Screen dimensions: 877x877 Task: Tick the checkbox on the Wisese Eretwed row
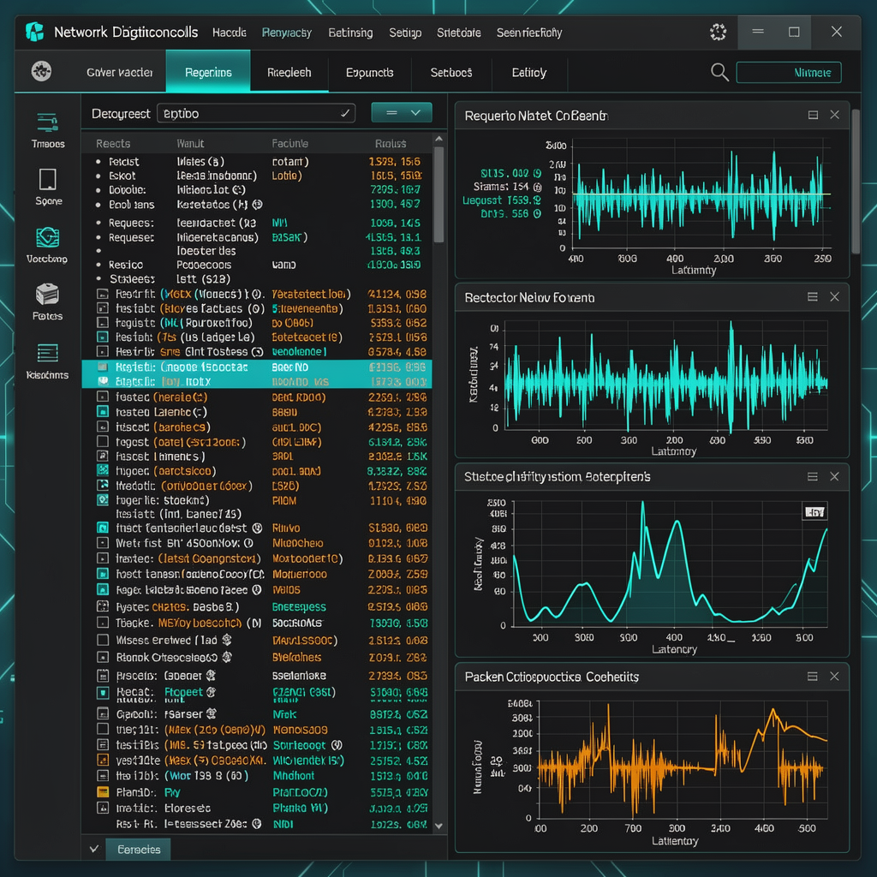[103, 640]
